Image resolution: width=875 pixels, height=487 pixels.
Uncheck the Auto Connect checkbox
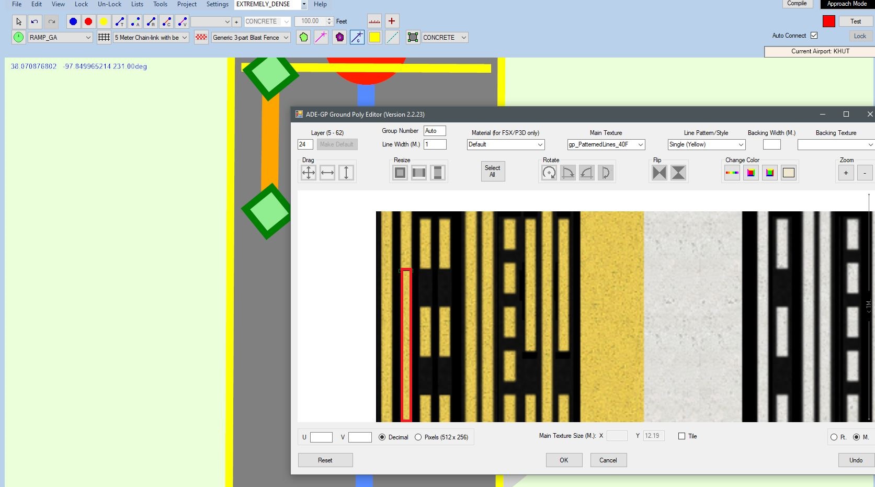pyautogui.click(x=814, y=35)
